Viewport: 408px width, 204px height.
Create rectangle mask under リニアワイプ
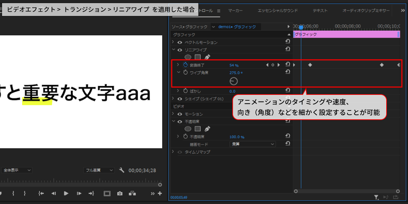(x=198, y=57)
